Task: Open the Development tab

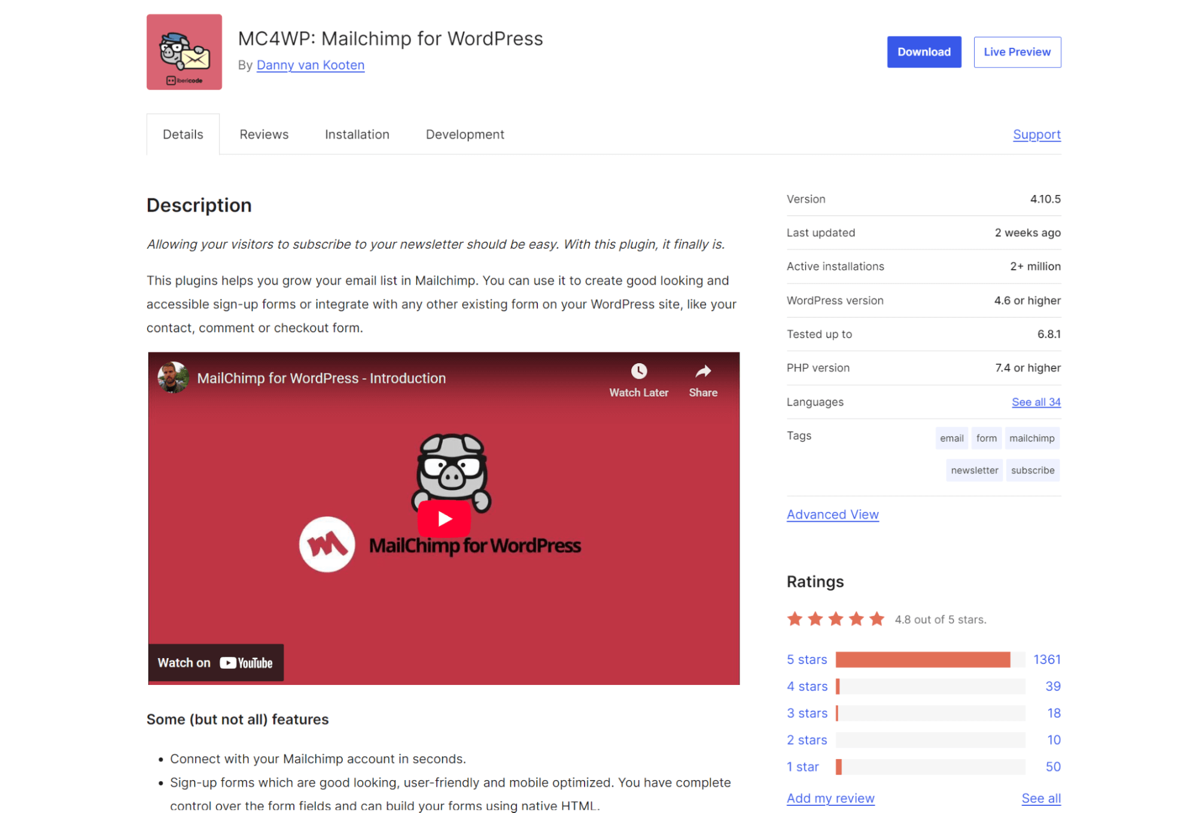Action: 464,134
